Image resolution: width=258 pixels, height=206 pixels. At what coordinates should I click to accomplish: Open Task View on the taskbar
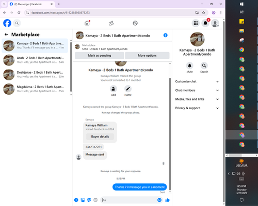click(241, 12)
